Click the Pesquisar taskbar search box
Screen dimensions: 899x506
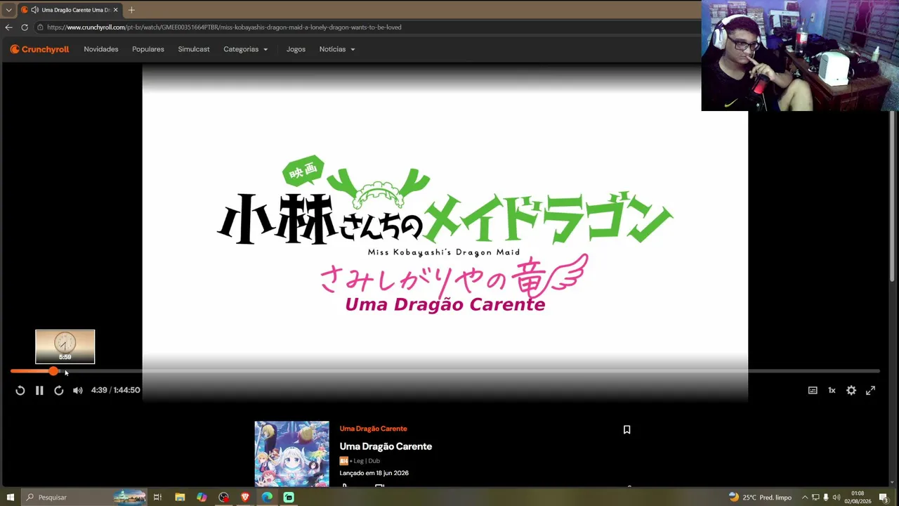(84, 497)
